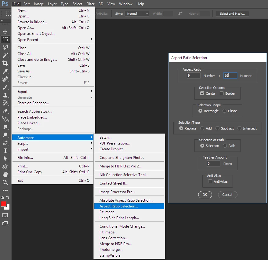Select the Brush tool
Image resolution: width=268 pixels, height=260 pixels.
[x=5, y=87]
